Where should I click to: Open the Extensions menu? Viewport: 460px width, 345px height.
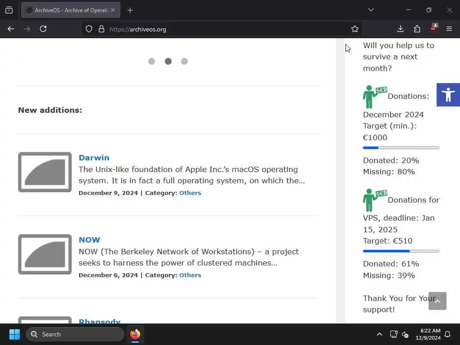point(417,29)
